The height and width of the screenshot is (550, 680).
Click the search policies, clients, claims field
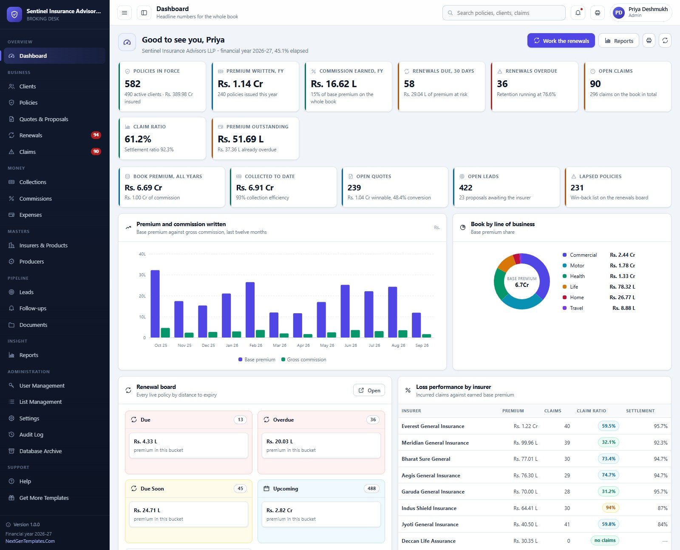504,13
